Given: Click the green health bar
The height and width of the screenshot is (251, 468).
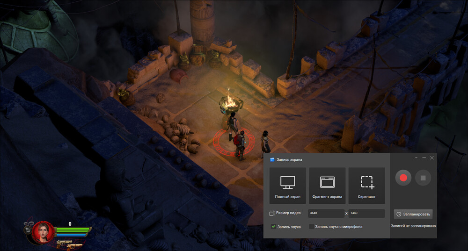Looking at the screenshot, I should [x=73, y=229].
